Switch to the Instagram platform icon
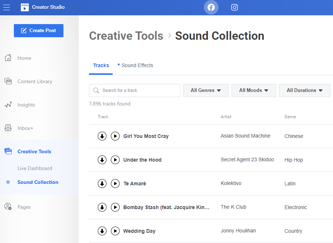Image resolution: width=333 pixels, height=243 pixels. pyautogui.click(x=234, y=7)
